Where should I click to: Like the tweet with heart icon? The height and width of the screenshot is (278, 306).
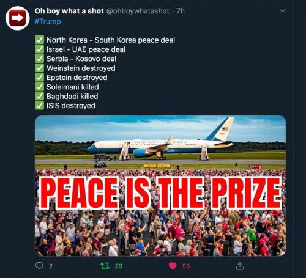pos(173,266)
